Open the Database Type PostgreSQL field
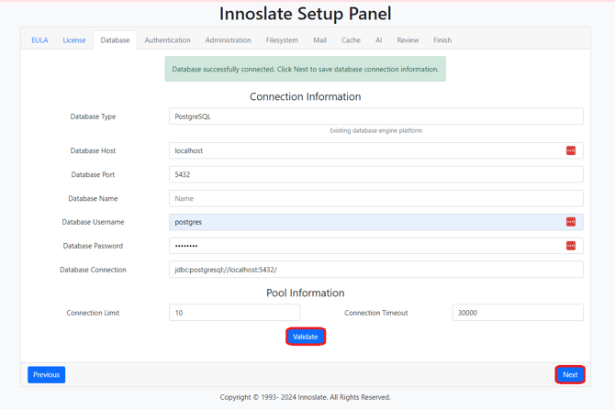Screen dimensions: 615x409 point(376,116)
